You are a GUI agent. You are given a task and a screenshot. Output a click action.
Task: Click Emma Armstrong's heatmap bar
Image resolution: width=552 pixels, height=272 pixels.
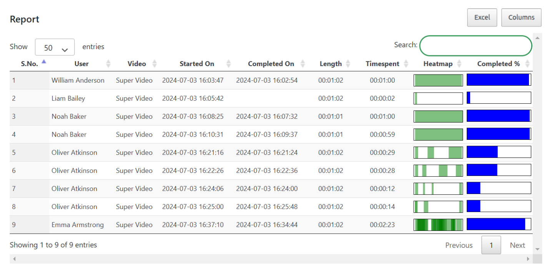pos(438,224)
